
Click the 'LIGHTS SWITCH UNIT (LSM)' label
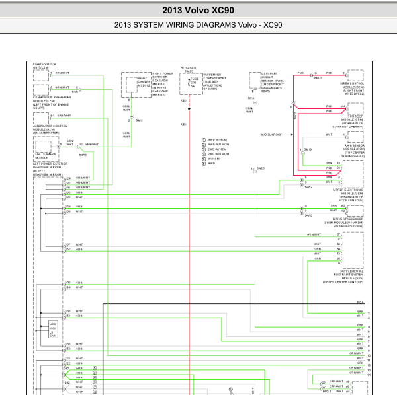[x=44, y=66]
